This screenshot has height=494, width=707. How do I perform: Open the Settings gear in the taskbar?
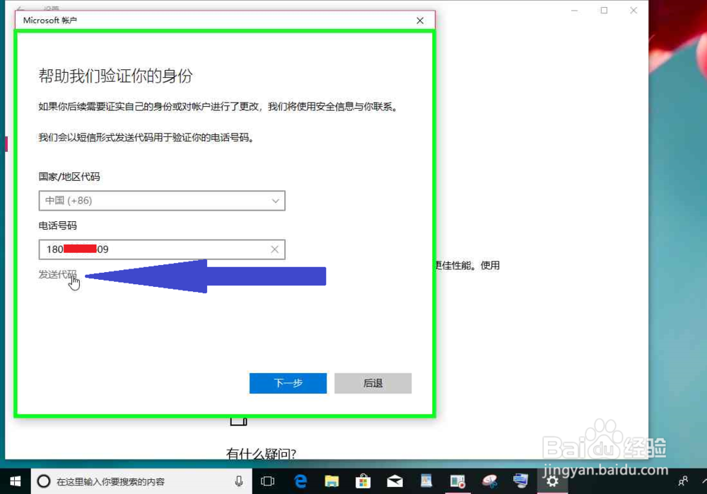[552, 481]
